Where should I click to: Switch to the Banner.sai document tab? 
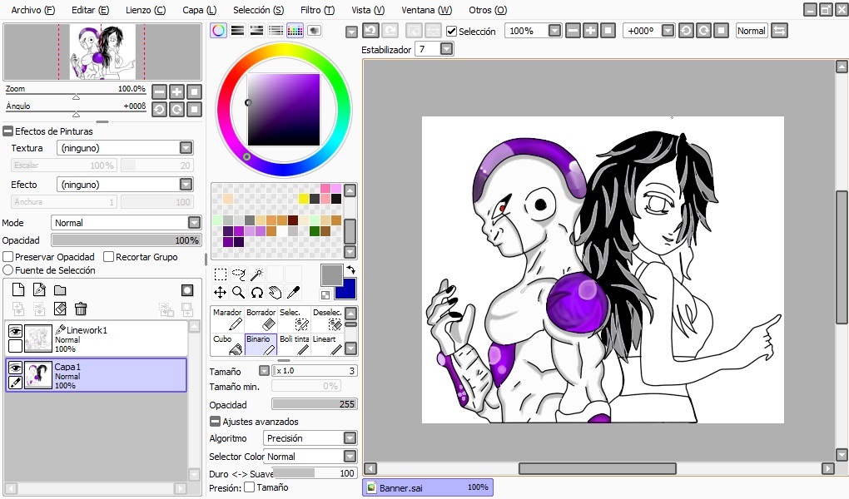428,487
